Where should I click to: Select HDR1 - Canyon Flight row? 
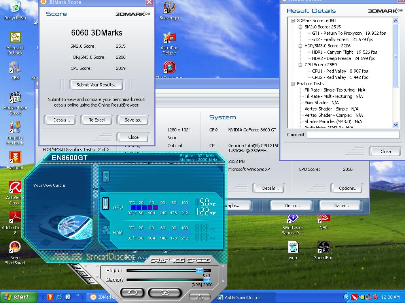click(344, 52)
